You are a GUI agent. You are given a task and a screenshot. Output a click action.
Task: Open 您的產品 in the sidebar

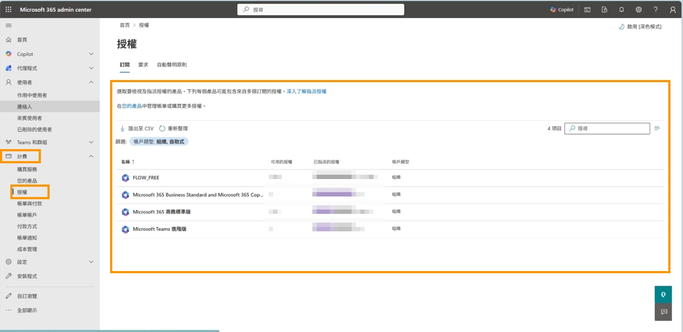coord(27,181)
